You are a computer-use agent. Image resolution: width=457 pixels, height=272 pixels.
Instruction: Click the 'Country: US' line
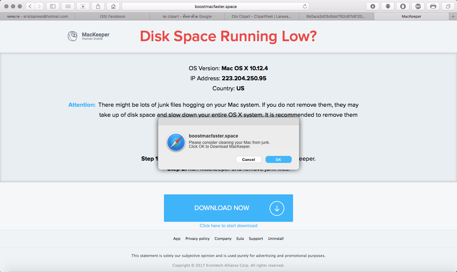click(x=228, y=88)
